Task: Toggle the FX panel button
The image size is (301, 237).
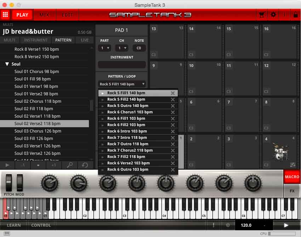Action: tap(292, 191)
